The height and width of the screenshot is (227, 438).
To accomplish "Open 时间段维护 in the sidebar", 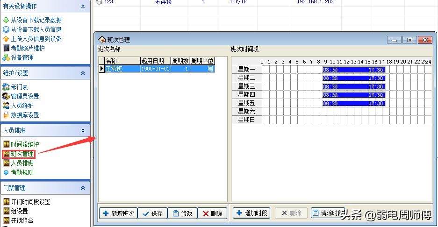I will point(25,144).
